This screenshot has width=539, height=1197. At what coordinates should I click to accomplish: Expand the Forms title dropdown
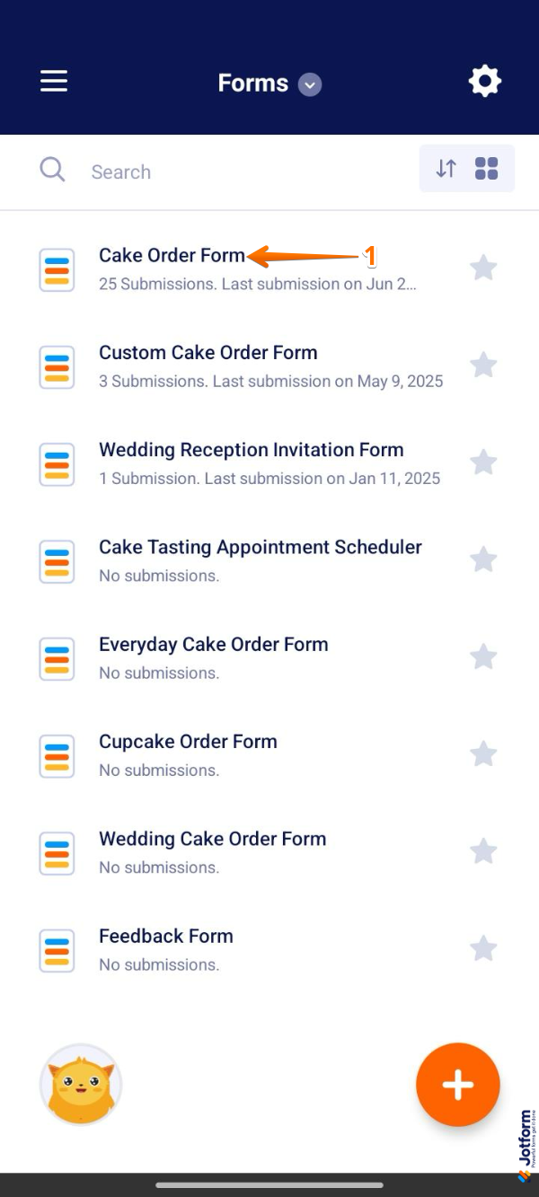point(309,84)
